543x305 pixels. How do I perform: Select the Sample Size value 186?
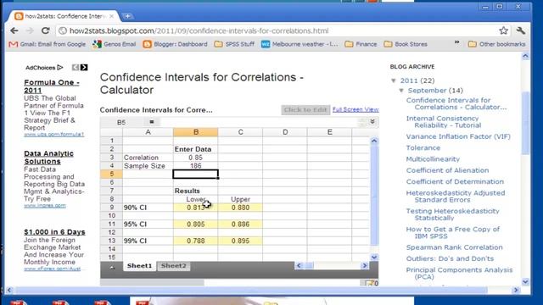196,166
